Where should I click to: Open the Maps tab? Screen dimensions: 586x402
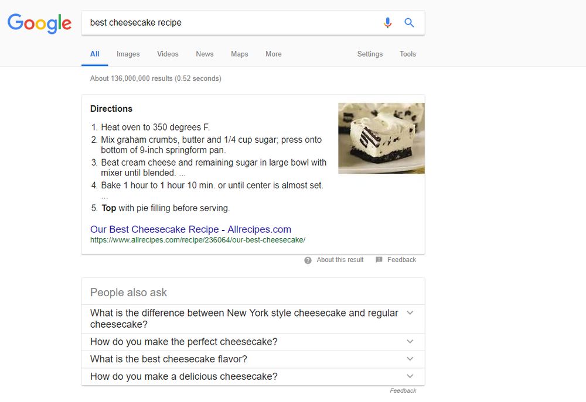(x=239, y=54)
